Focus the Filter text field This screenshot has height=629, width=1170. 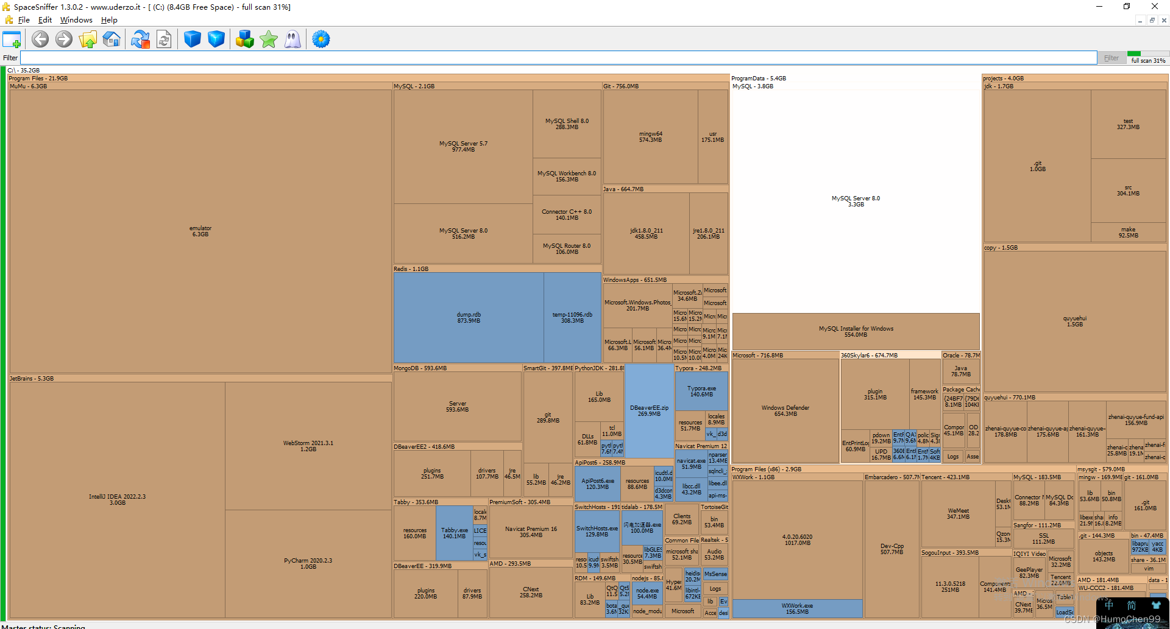[558, 58]
